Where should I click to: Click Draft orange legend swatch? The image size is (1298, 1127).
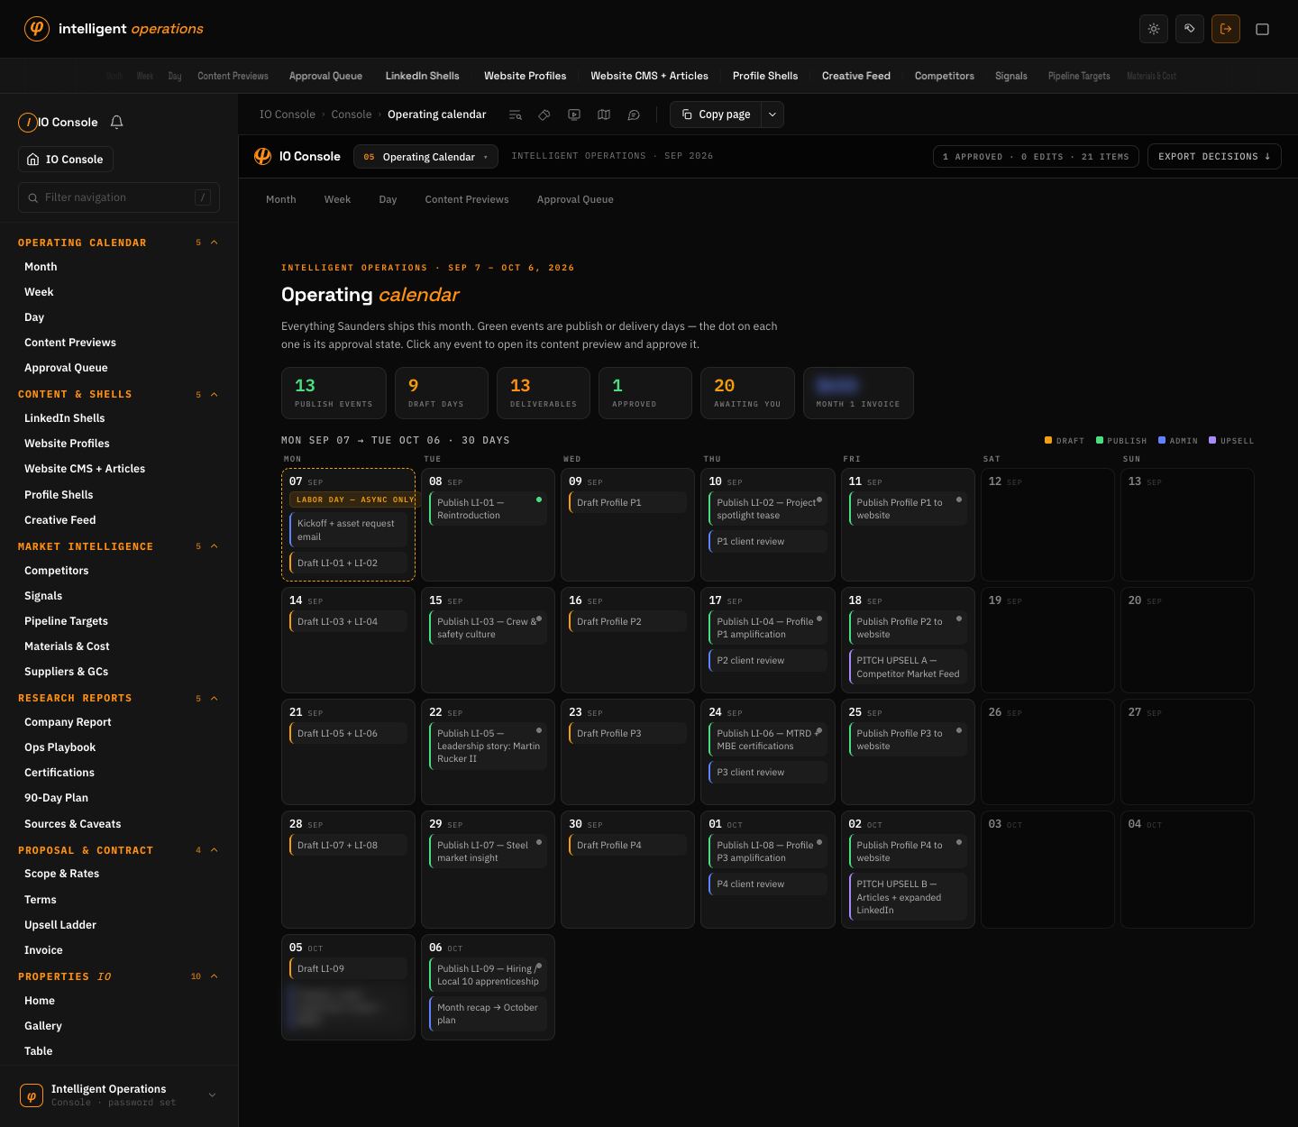point(1048,440)
